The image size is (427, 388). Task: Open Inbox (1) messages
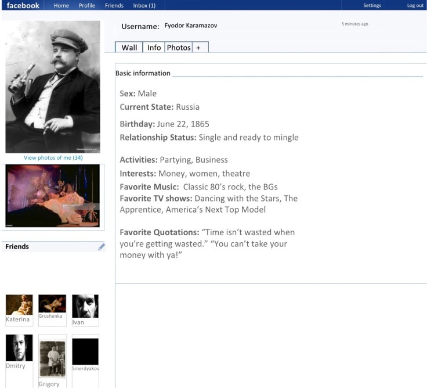tap(144, 5)
